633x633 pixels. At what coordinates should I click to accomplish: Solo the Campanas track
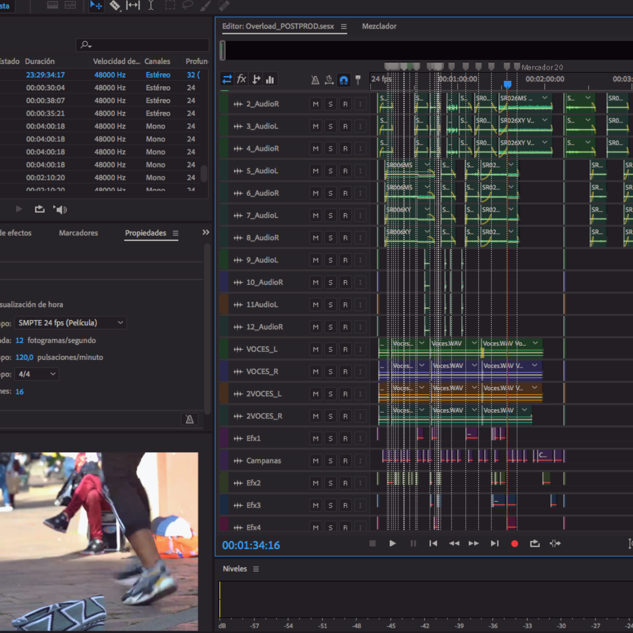pos(331,461)
